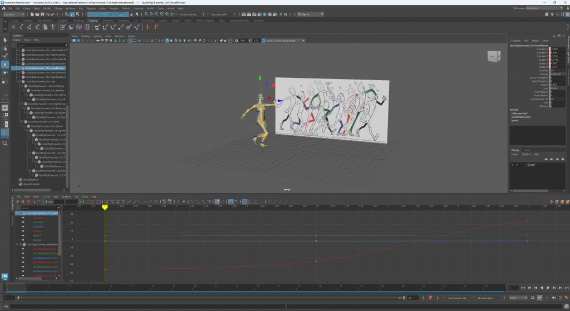Click the Play Backwards button
570x311 pixels.
(x=542, y=288)
